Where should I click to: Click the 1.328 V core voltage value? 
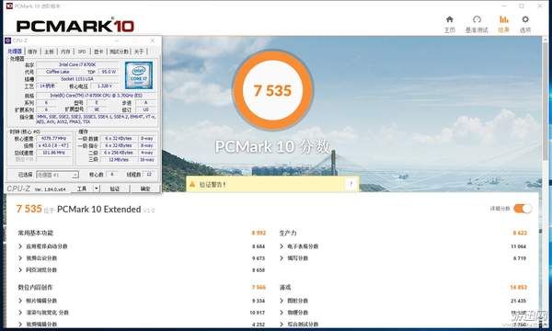[105, 86]
